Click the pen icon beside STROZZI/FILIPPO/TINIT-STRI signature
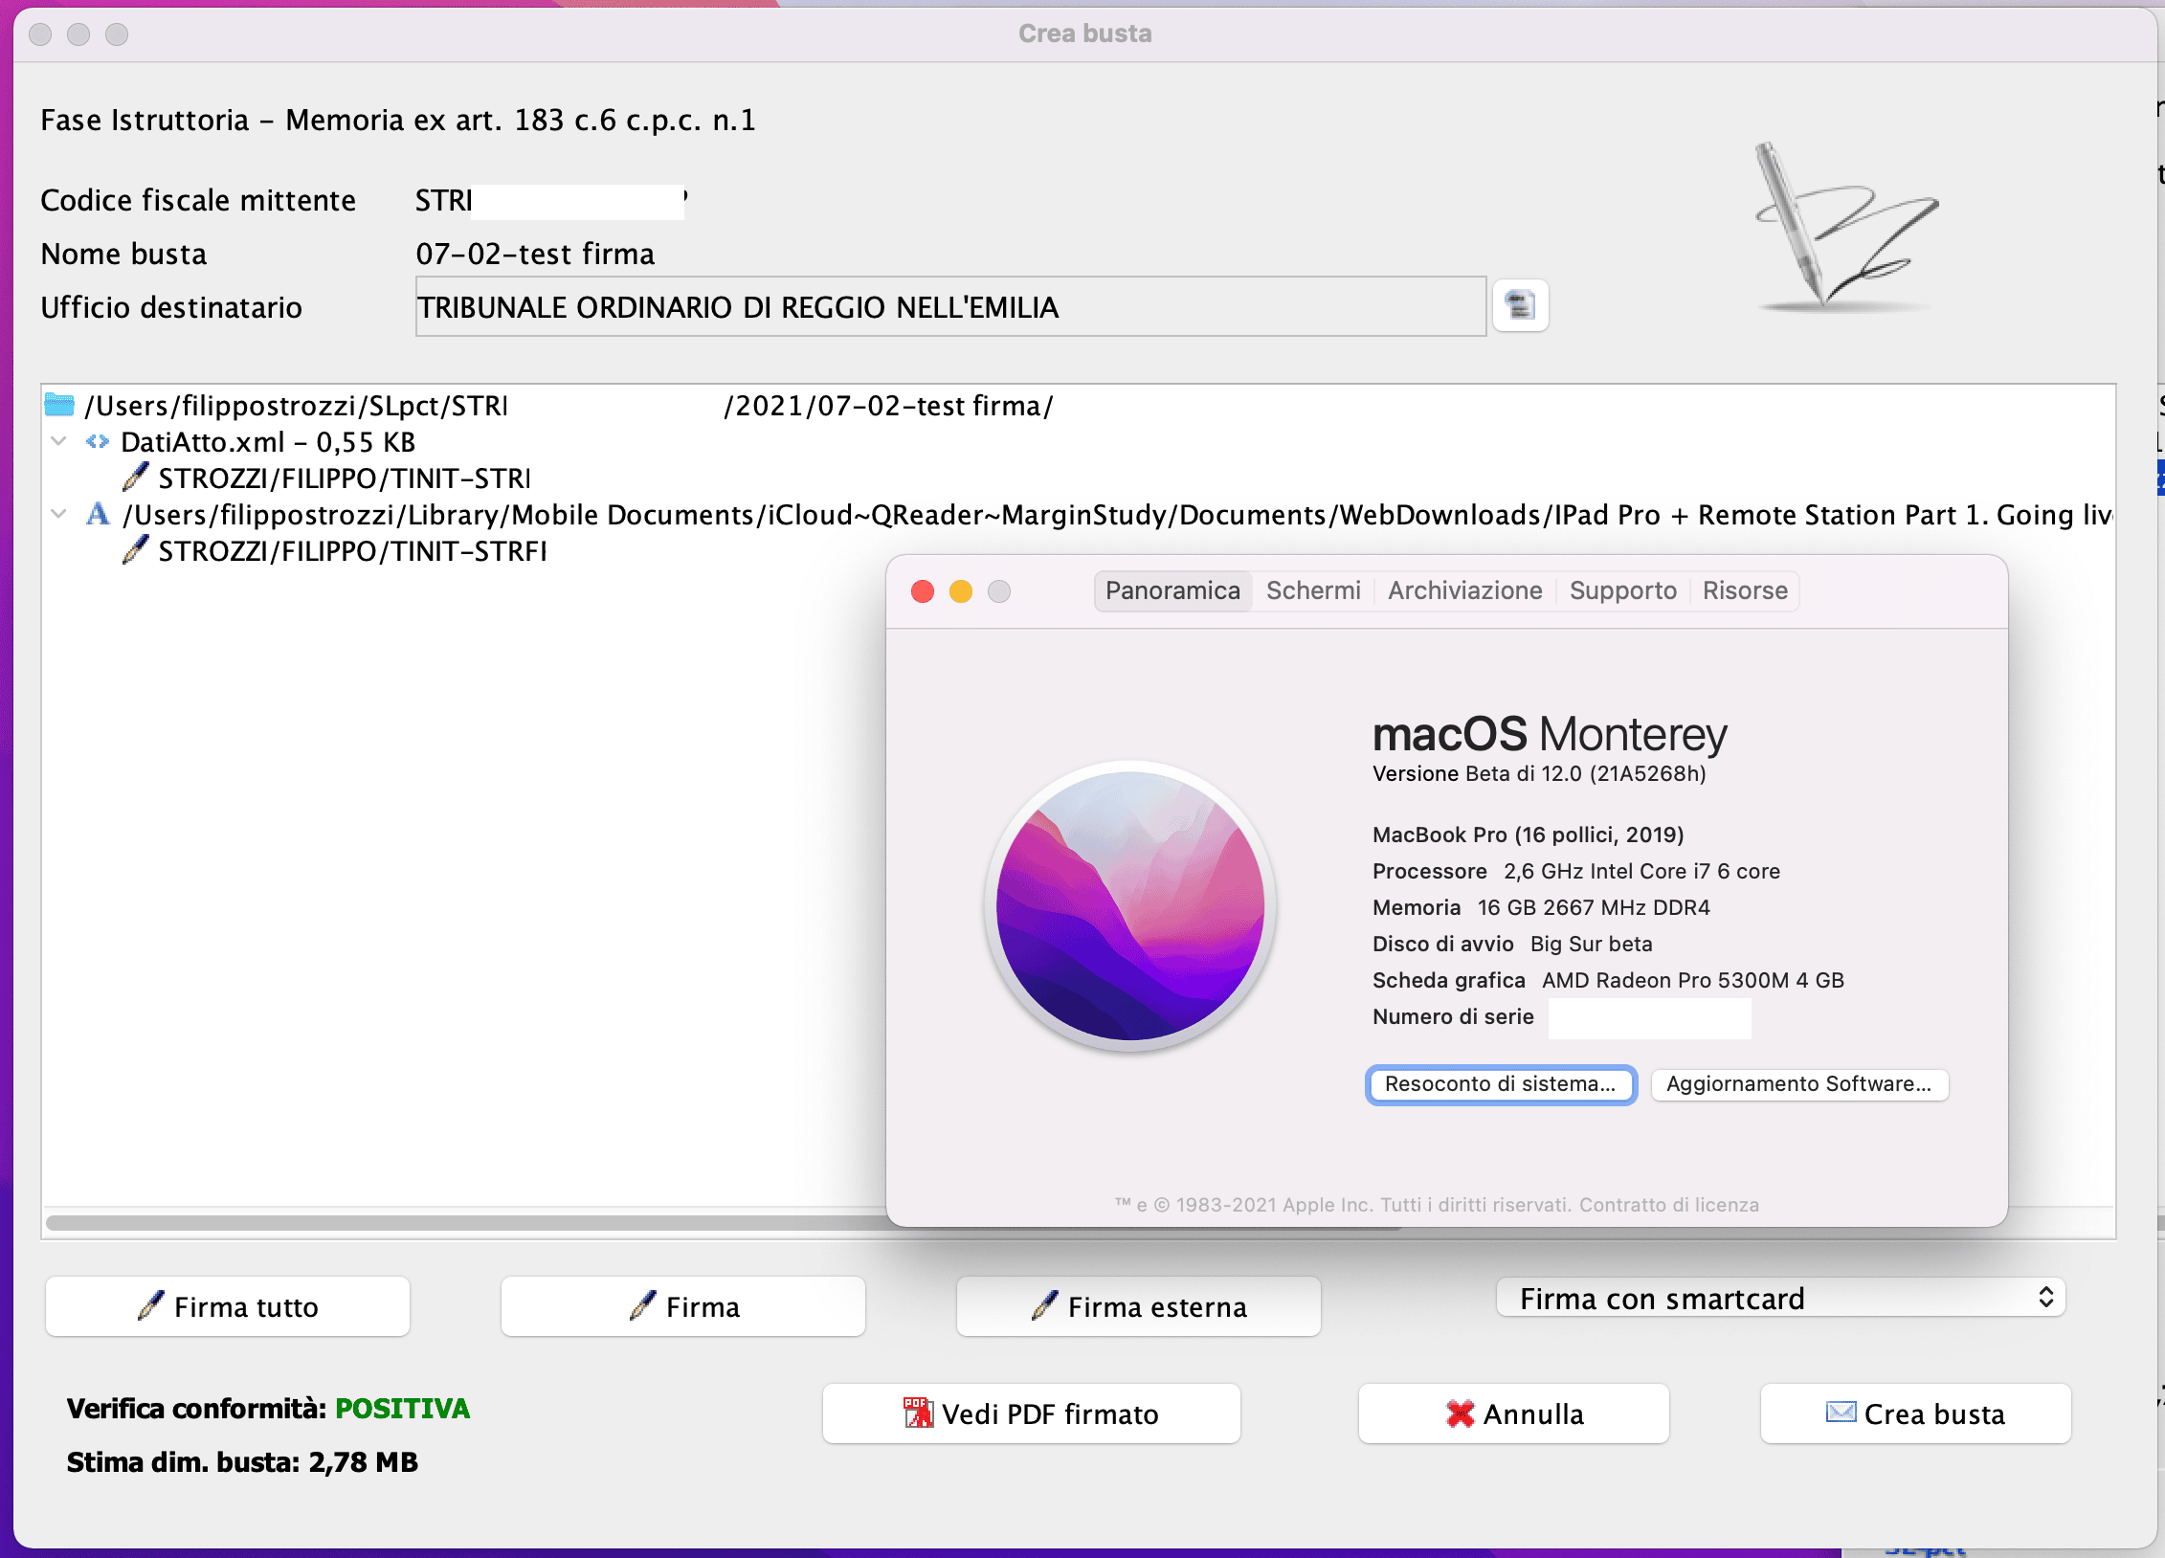 coord(136,477)
